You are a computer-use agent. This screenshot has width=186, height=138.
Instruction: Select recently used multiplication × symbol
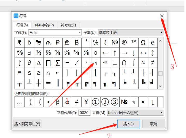143,102
